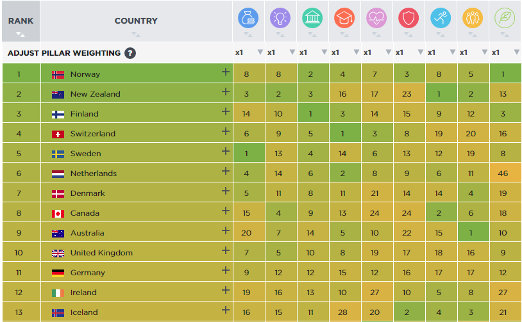Sort the table by the RANK column header

[x=21, y=21]
